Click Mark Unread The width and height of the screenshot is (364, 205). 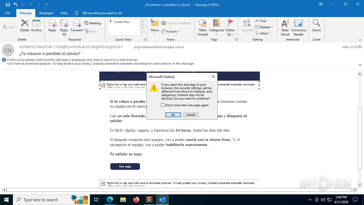pos(203,27)
